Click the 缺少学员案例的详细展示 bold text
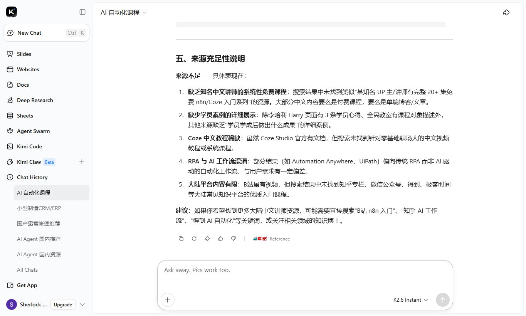Screen dimensions: 526x316 coord(222,115)
